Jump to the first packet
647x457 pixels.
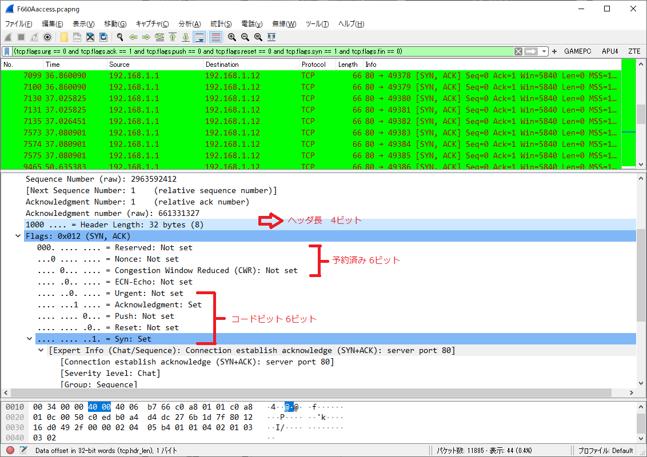tap(173, 37)
